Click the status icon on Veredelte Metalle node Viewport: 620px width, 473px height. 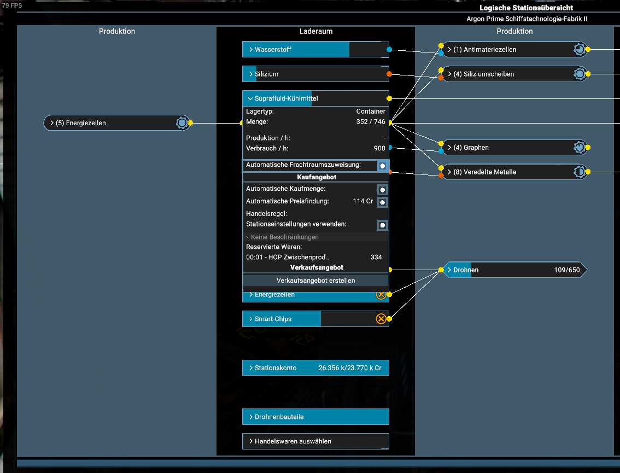(580, 172)
